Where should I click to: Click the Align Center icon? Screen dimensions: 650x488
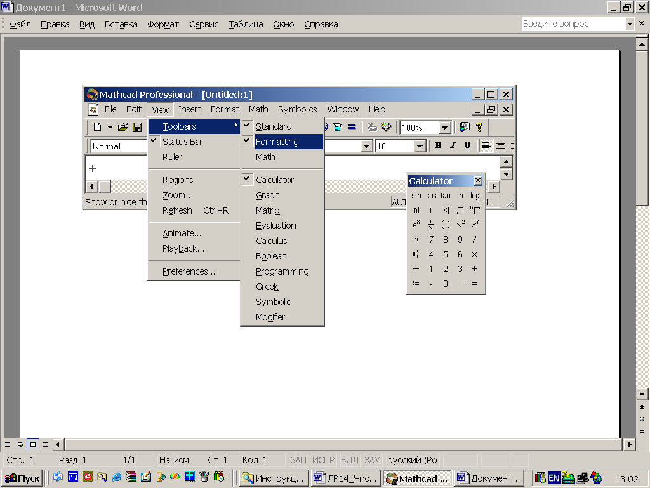pos(501,146)
